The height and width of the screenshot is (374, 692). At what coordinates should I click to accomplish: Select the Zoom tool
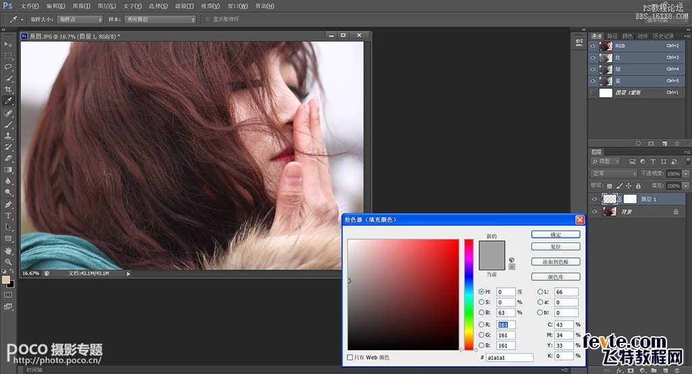[x=8, y=262]
